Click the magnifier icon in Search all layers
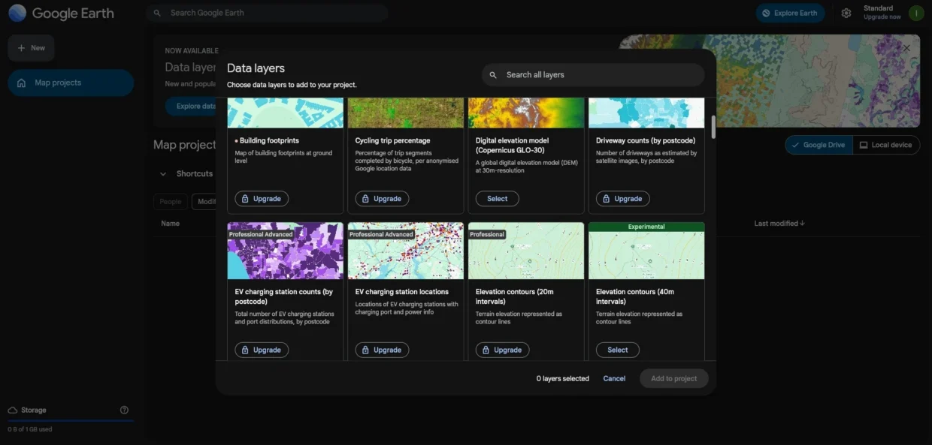This screenshot has width=932, height=445. (x=493, y=75)
